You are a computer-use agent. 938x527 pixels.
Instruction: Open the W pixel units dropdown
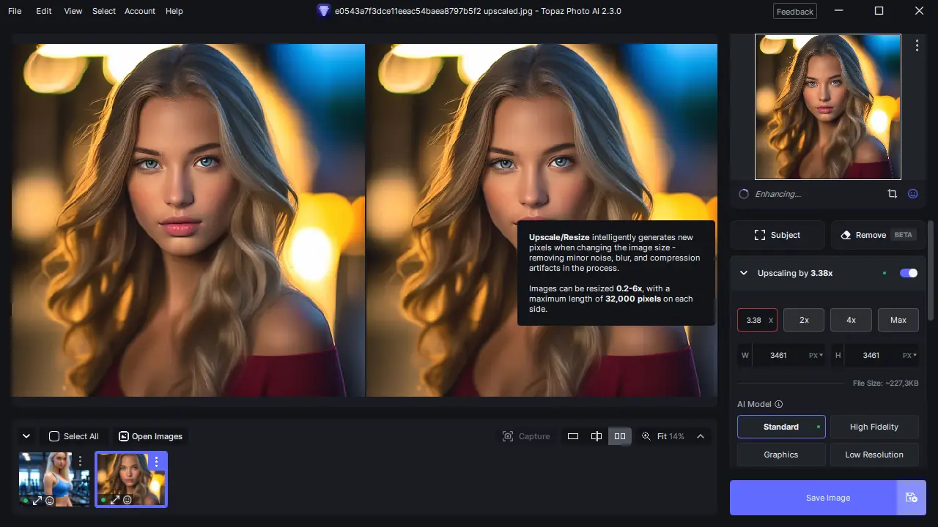813,355
